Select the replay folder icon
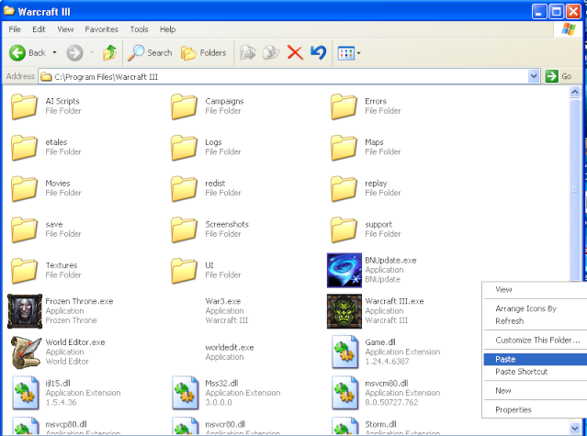The image size is (587, 436). 344,189
